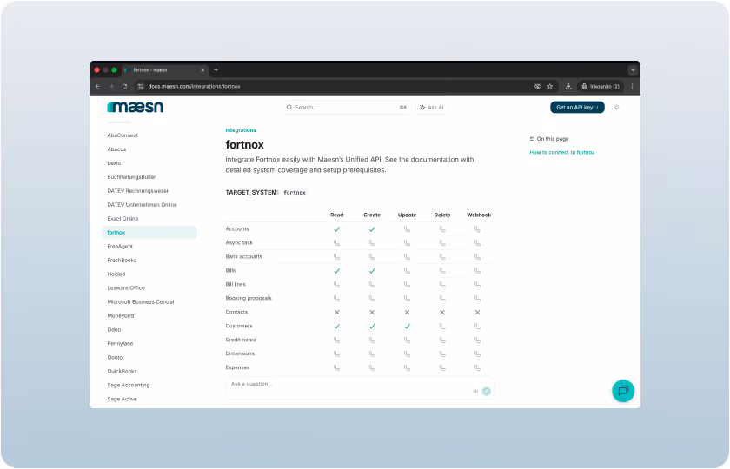Click the Dimensions Update phone icon
The width and height of the screenshot is (730, 469).
click(x=407, y=354)
